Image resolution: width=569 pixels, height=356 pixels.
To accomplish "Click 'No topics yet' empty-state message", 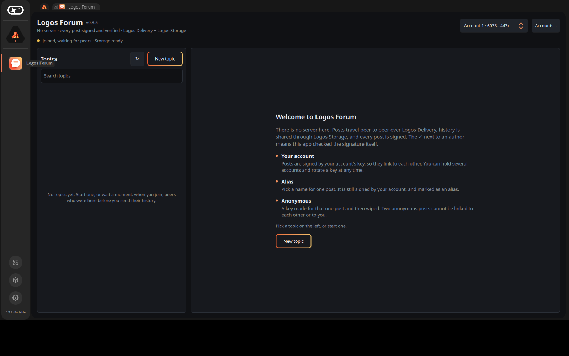I will point(112,198).
